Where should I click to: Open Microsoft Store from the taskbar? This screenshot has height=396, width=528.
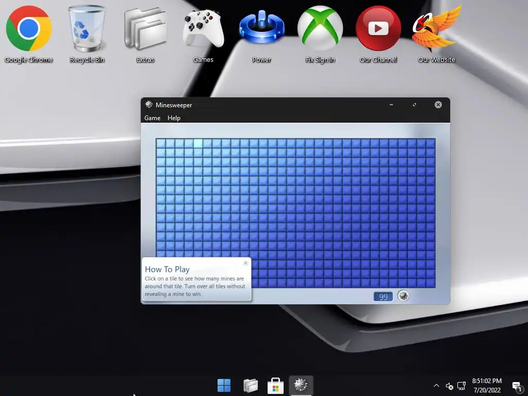pos(275,385)
